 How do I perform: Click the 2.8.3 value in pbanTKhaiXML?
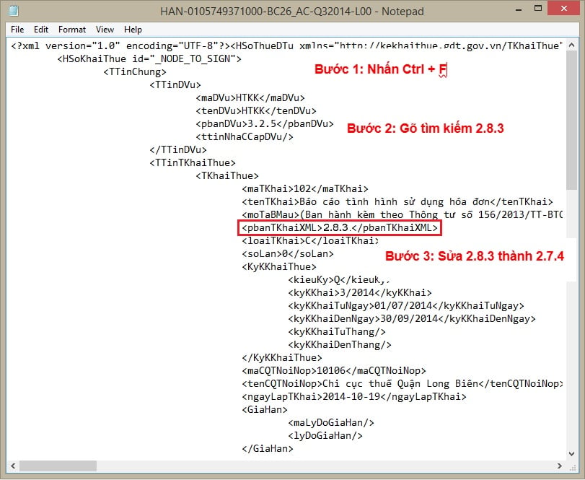[335, 227]
